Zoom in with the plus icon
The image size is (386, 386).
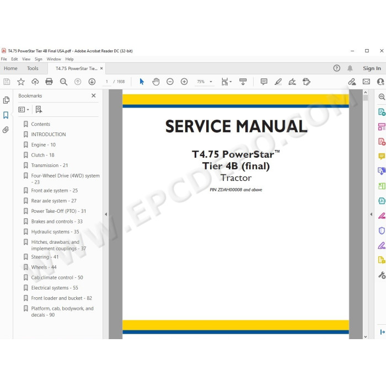pyautogui.click(x=184, y=82)
